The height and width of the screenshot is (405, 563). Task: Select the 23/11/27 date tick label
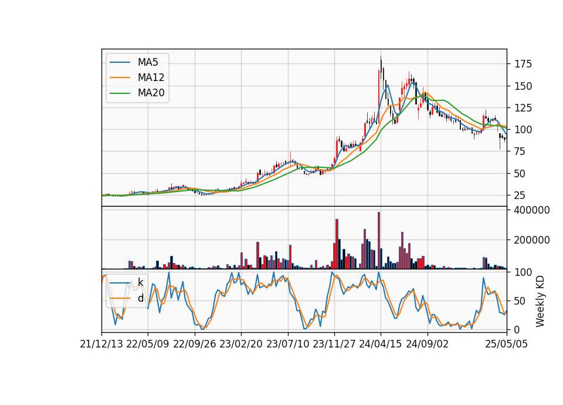point(334,344)
